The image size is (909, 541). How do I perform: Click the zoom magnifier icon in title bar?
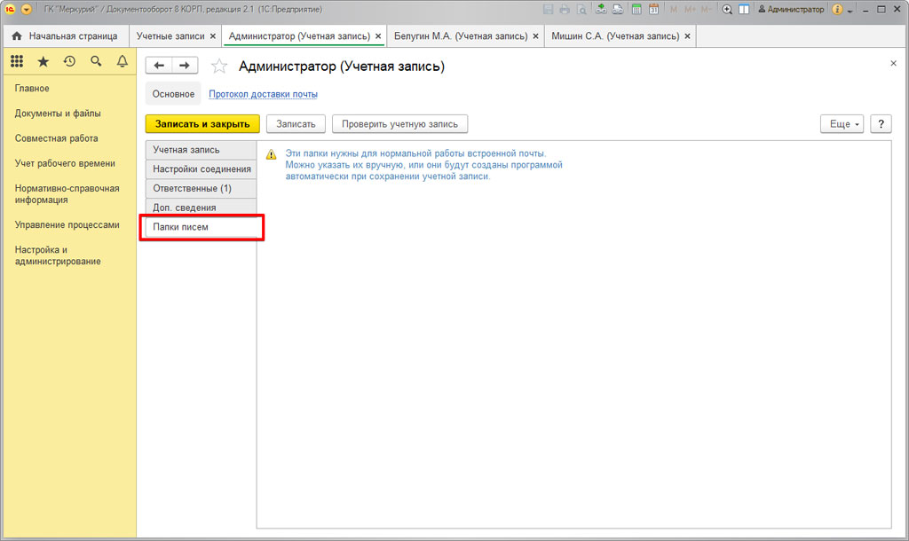pos(727,9)
